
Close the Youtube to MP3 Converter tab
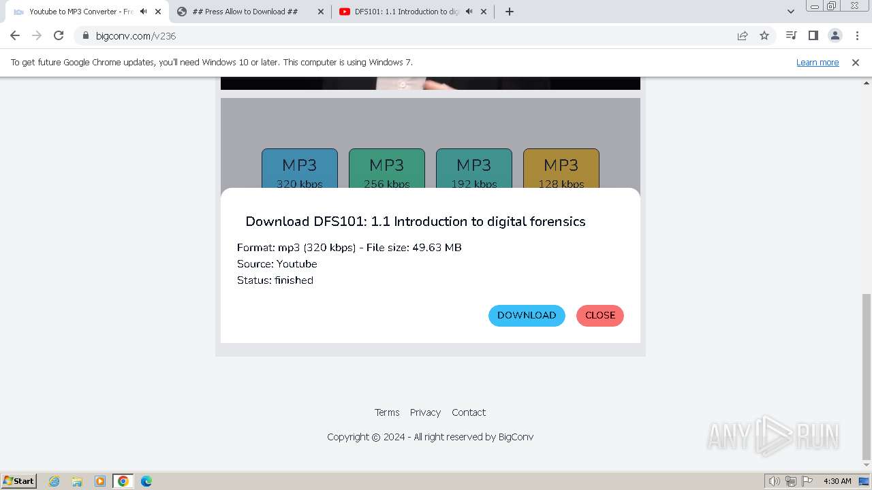tap(158, 12)
